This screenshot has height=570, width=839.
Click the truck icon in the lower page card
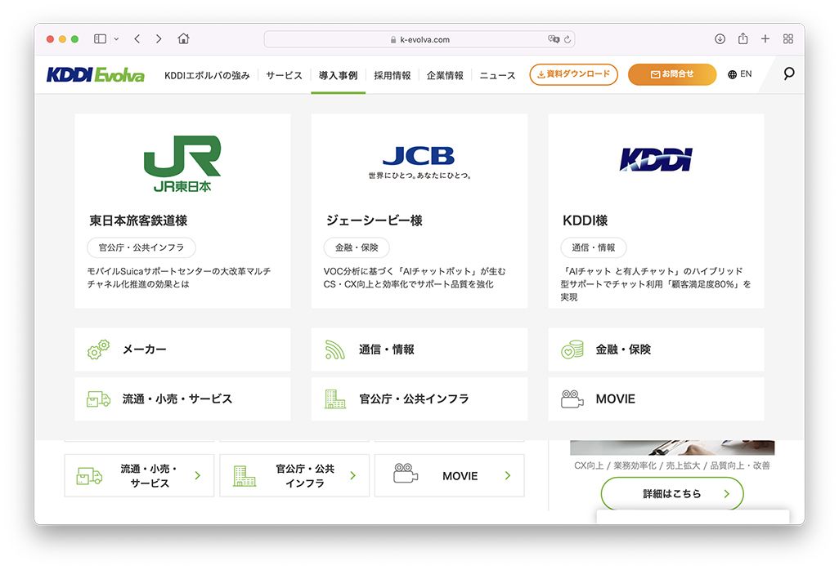click(x=89, y=475)
